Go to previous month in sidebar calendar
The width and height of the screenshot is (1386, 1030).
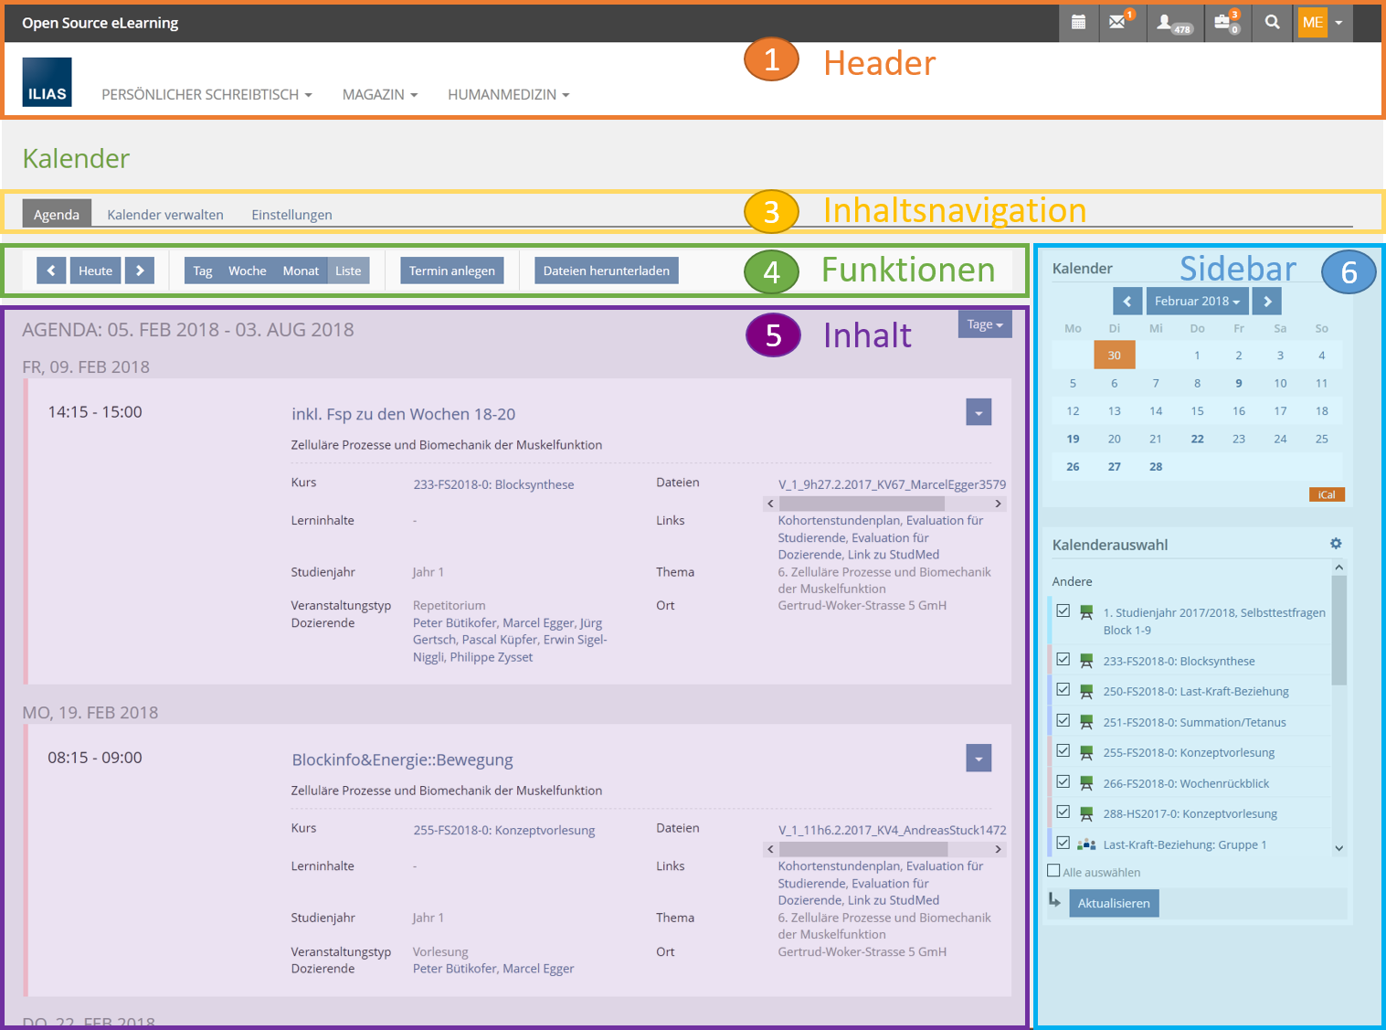[x=1127, y=301]
